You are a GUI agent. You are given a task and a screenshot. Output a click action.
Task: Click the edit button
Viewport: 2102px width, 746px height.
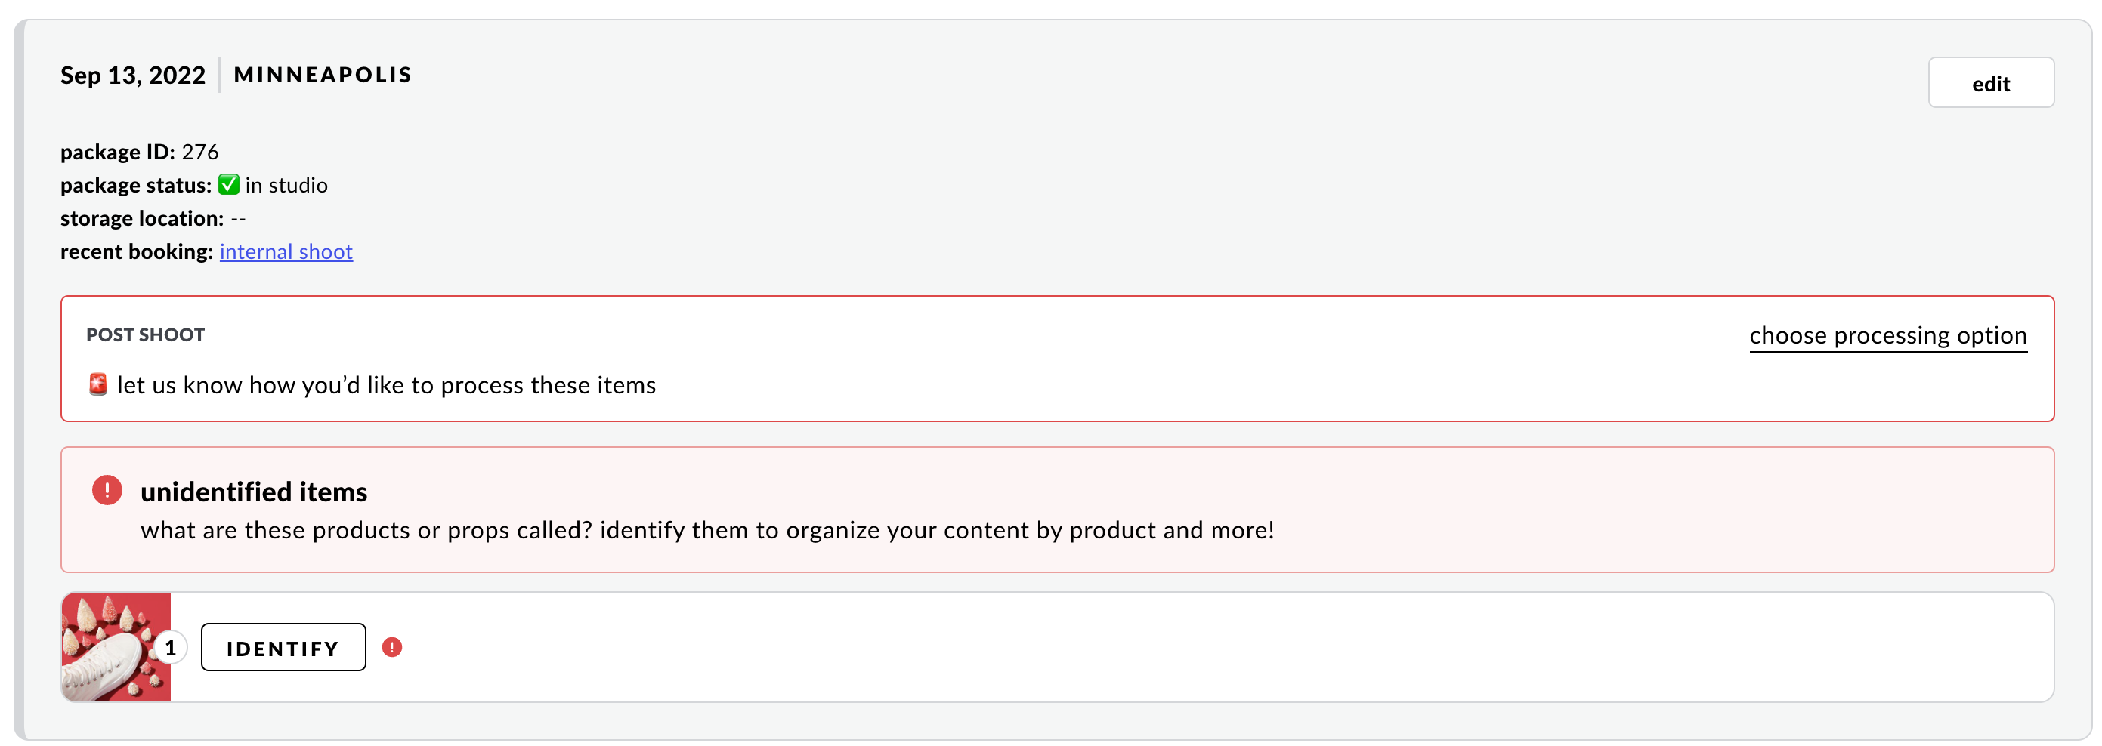1990,82
